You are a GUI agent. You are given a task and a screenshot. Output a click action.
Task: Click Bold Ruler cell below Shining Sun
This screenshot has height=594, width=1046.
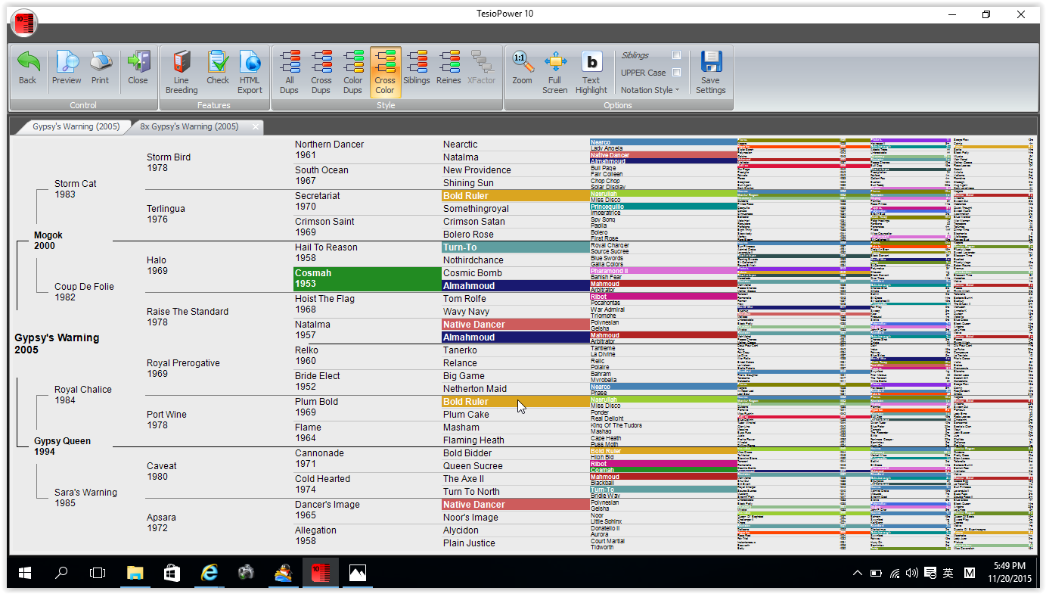[x=515, y=196]
